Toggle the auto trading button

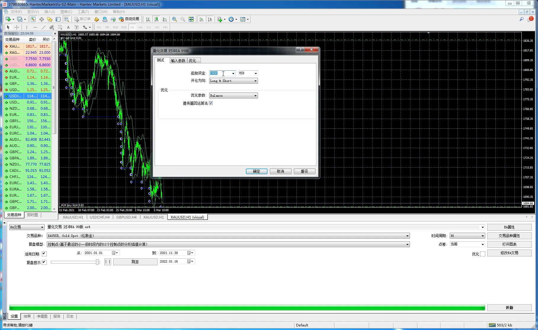[129, 19]
